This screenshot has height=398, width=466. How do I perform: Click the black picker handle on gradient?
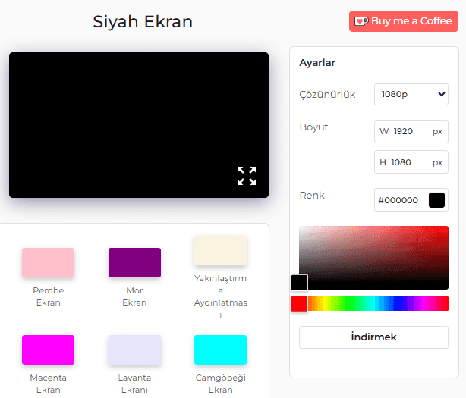(x=299, y=283)
